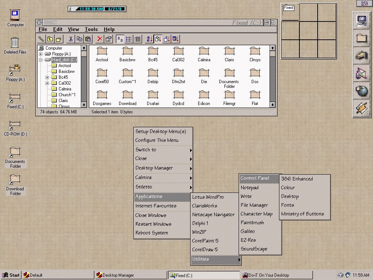Screen dimensions: 373x280
Task: Enable sort by name toolbar toggle
Action: (x=149, y=39)
